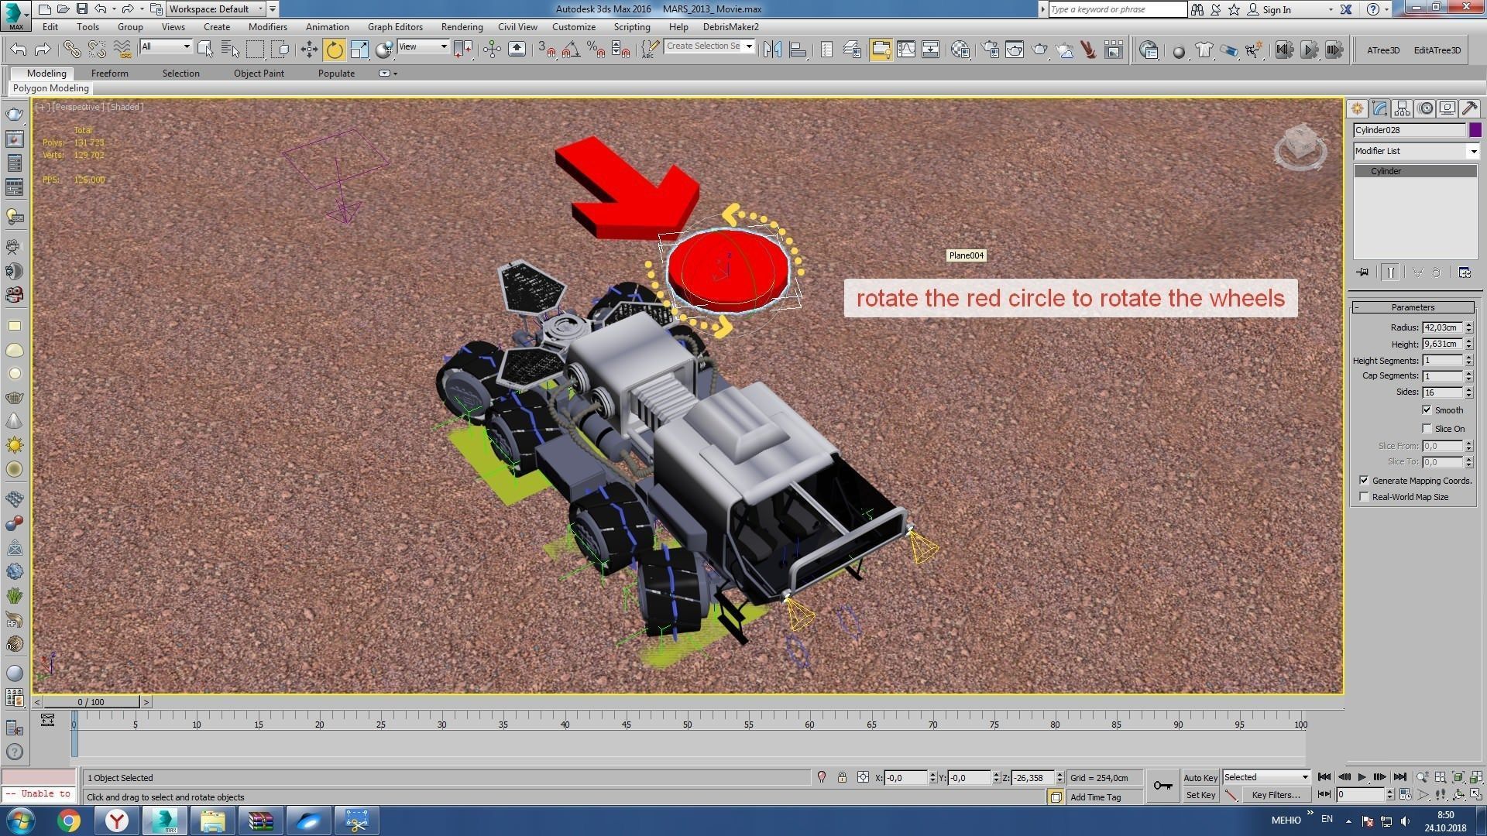This screenshot has width=1487, height=836.
Task: Click the Undo arrow in the main toolbar
Action: click(19, 50)
